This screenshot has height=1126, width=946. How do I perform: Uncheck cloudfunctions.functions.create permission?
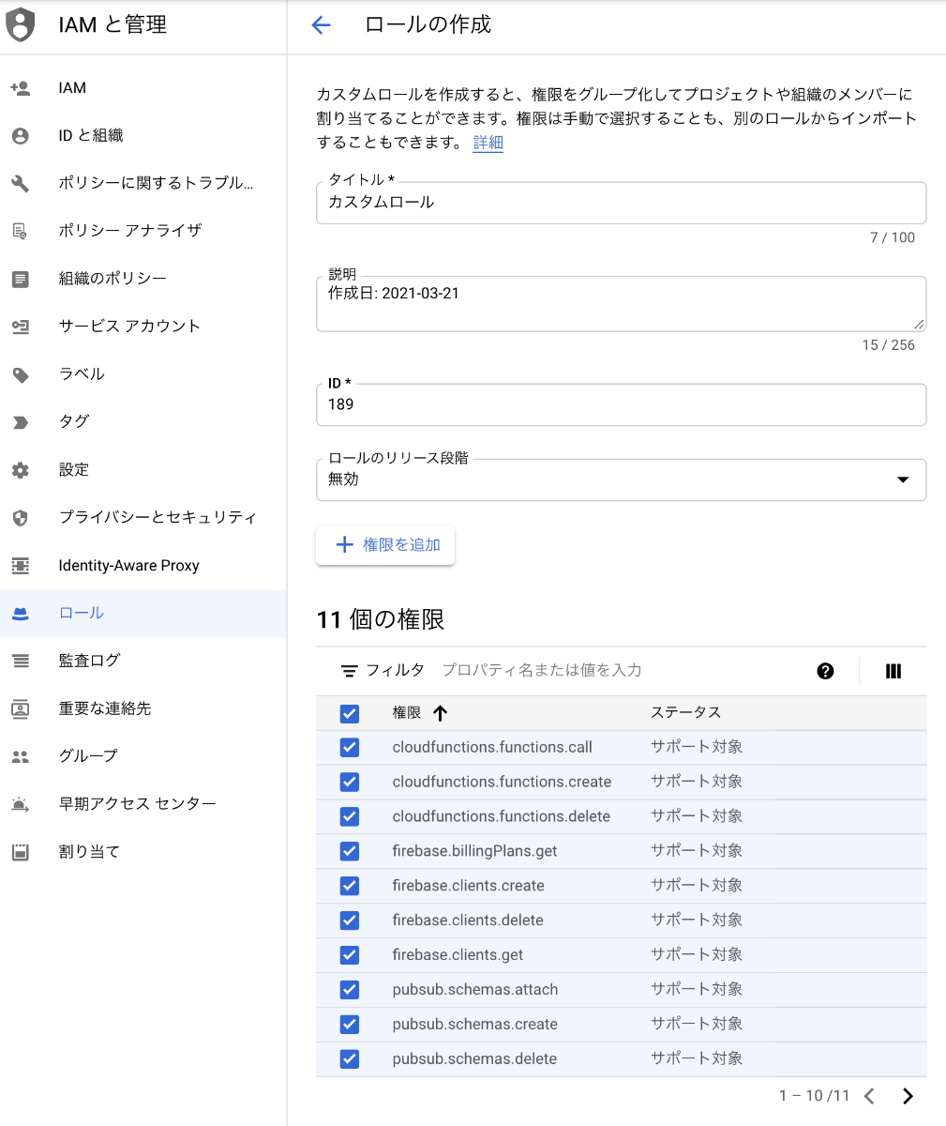[350, 783]
